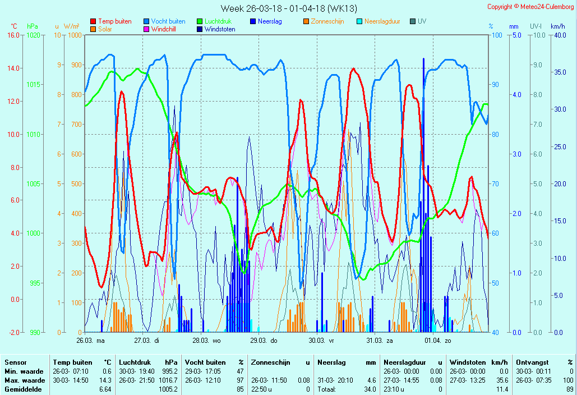The image size is (577, 395).
Task: Click the dark blue Windstoten legend swatch
Action: tap(200, 29)
